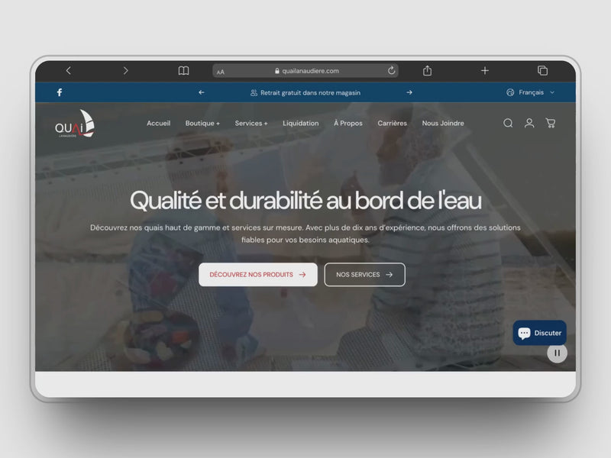Screen dimensions: 611x458
Task: Open the user account icon
Action: [529, 123]
